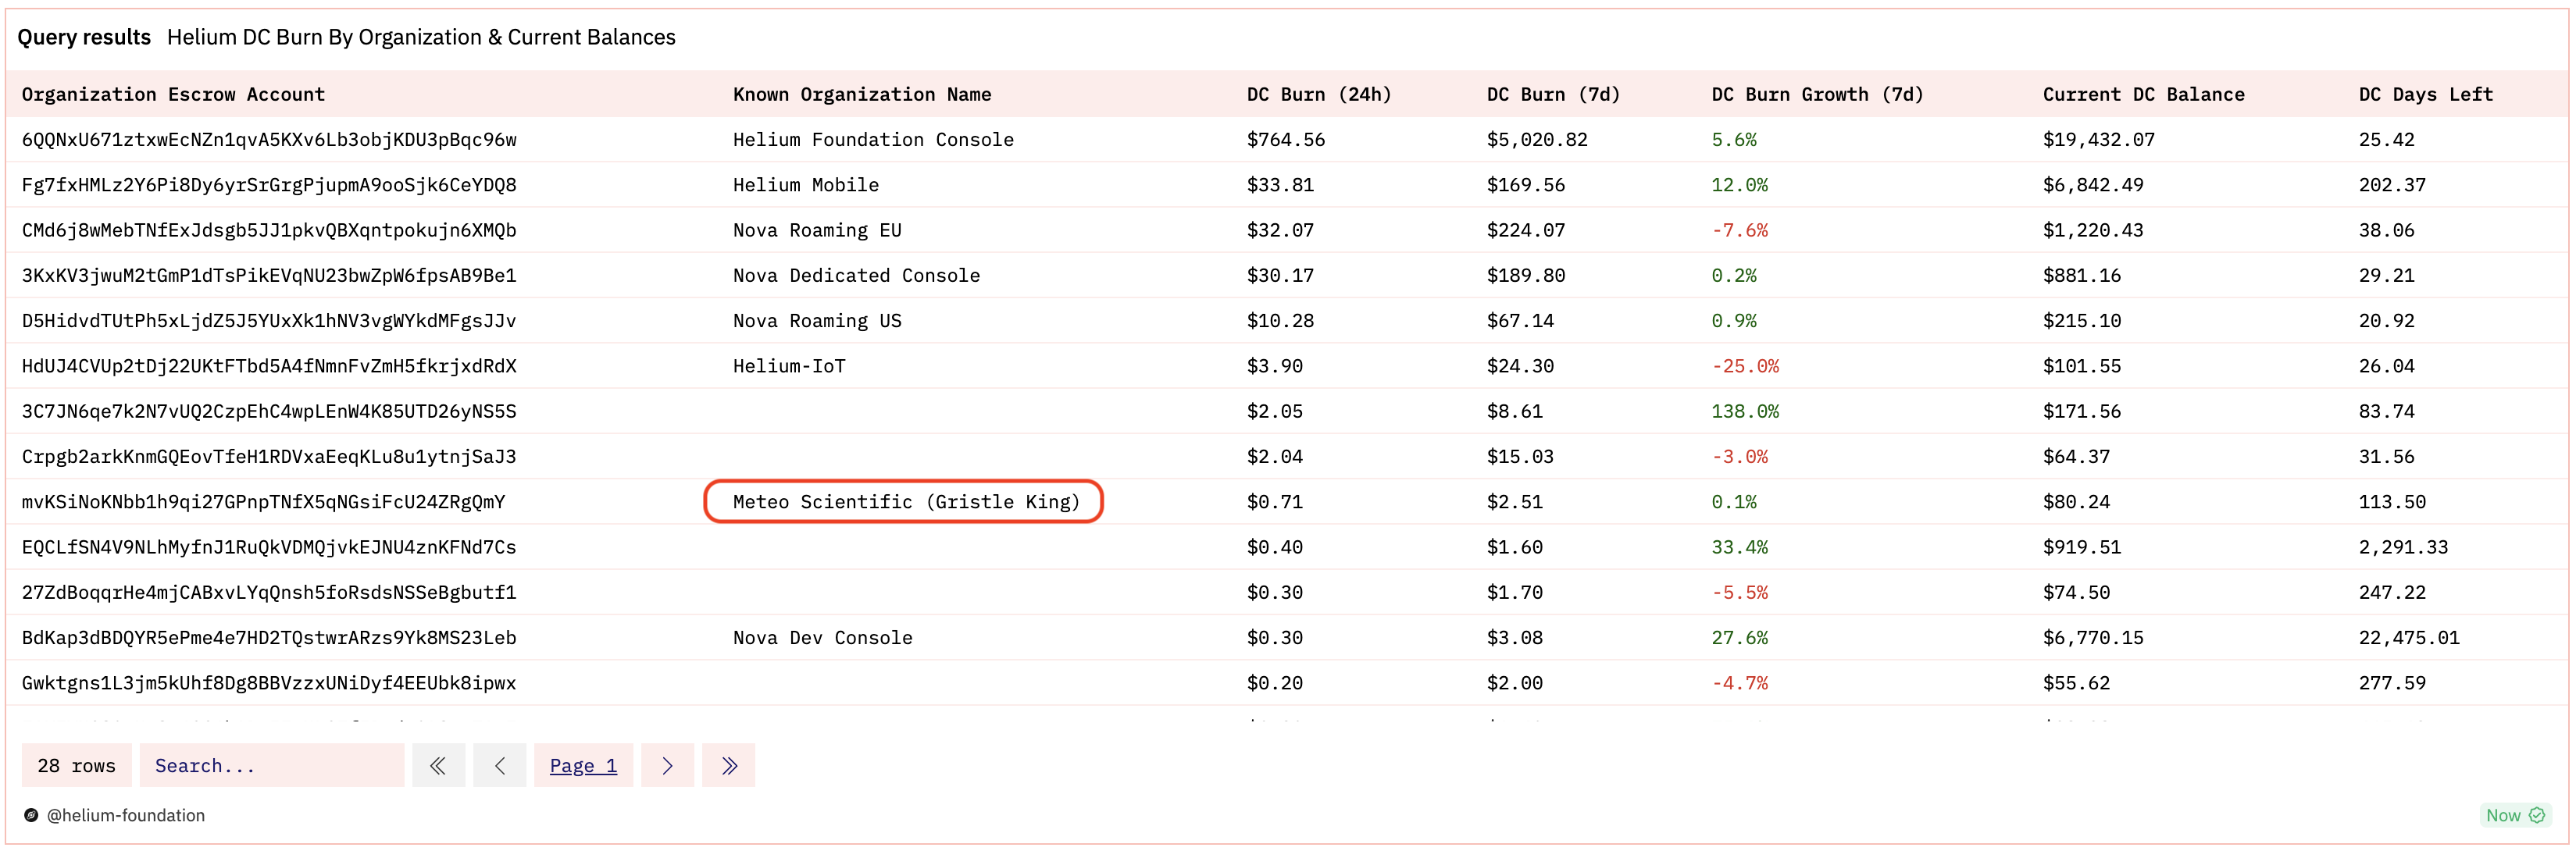Sort by Organization Escrow Account header
2576x851 pixels.
pyautogui.click(x=173, y=95)
